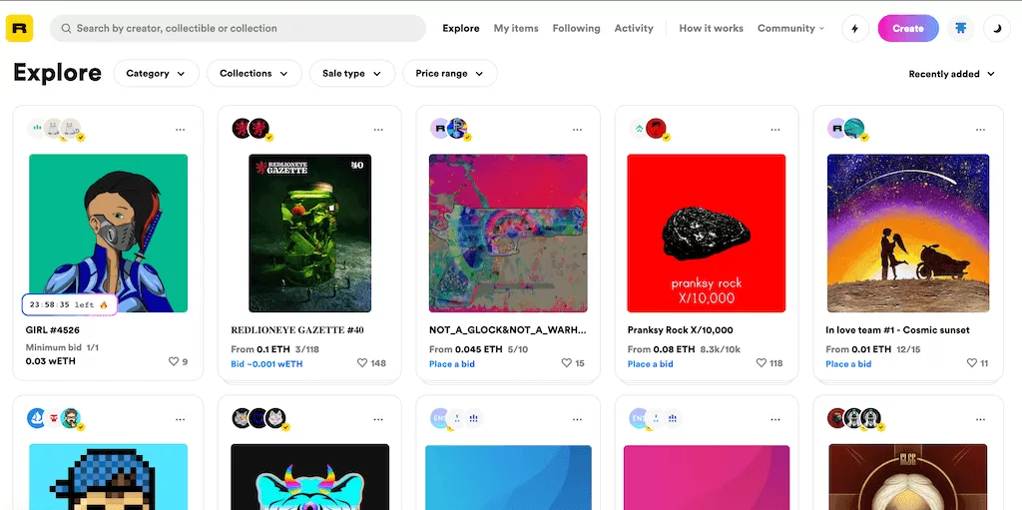This screenshot has height=510, width=1022.
Task: Open the Recently added sort dropdown
Action: (x=951, y=74)
